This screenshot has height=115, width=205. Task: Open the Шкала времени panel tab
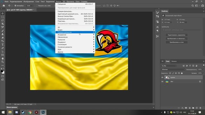coord(12,107)
